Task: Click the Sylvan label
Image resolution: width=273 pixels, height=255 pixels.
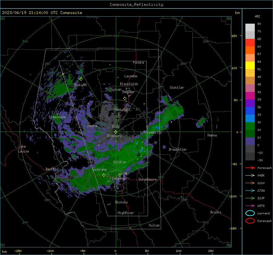Action: pos(116,89)
